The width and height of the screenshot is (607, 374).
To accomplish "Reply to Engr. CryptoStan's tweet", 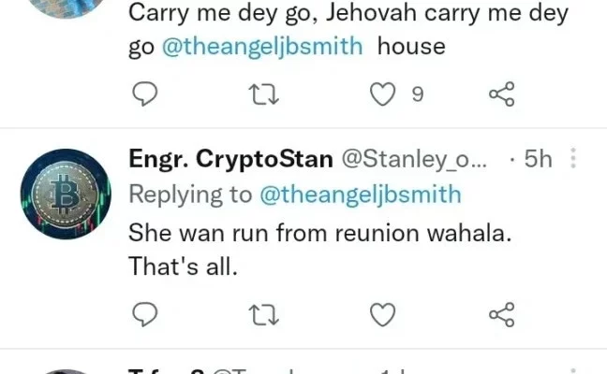I will pyautogui.click(x=144, y=314).
